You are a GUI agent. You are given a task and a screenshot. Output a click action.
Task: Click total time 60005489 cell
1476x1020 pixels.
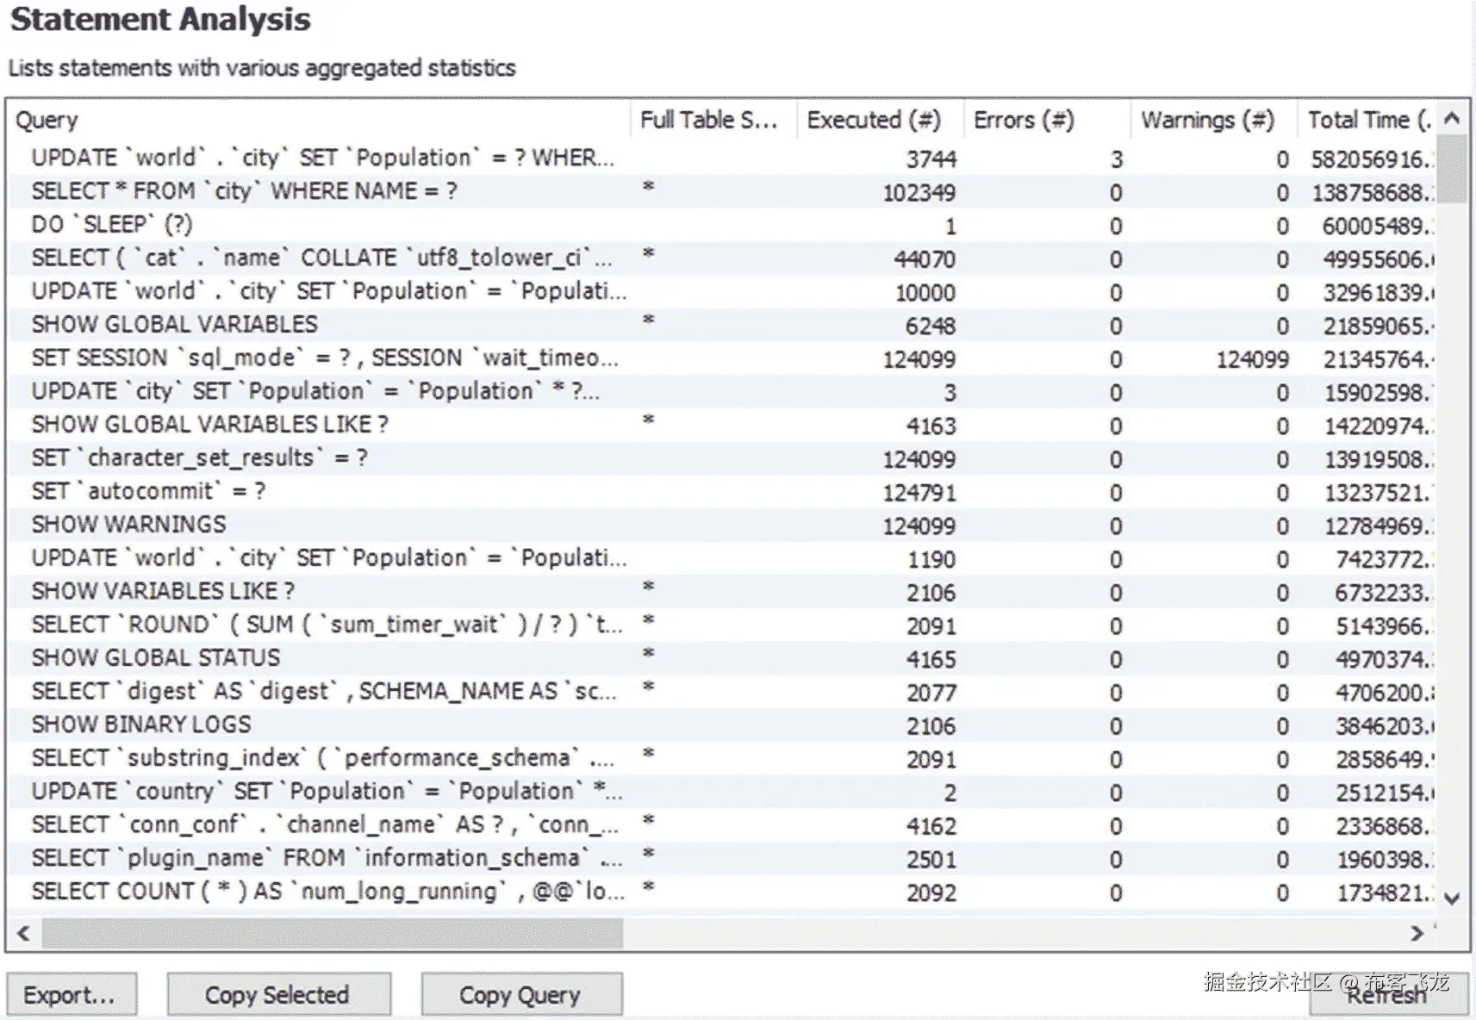click(x=1378, y=226)
